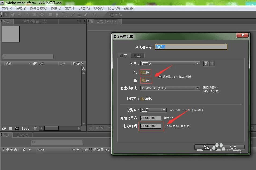Click the video eye column icon in timeline

tap(3, 150)
